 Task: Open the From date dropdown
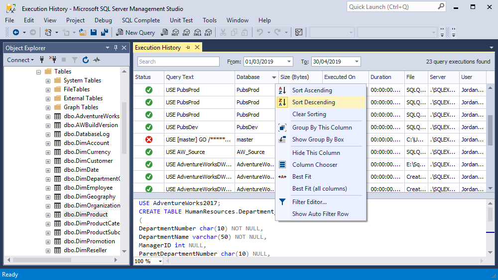[x=289, y=62]
